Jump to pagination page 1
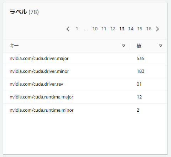The height and width of the screenshot is (157, 171). pyautogui.click(x=77, y=29)
